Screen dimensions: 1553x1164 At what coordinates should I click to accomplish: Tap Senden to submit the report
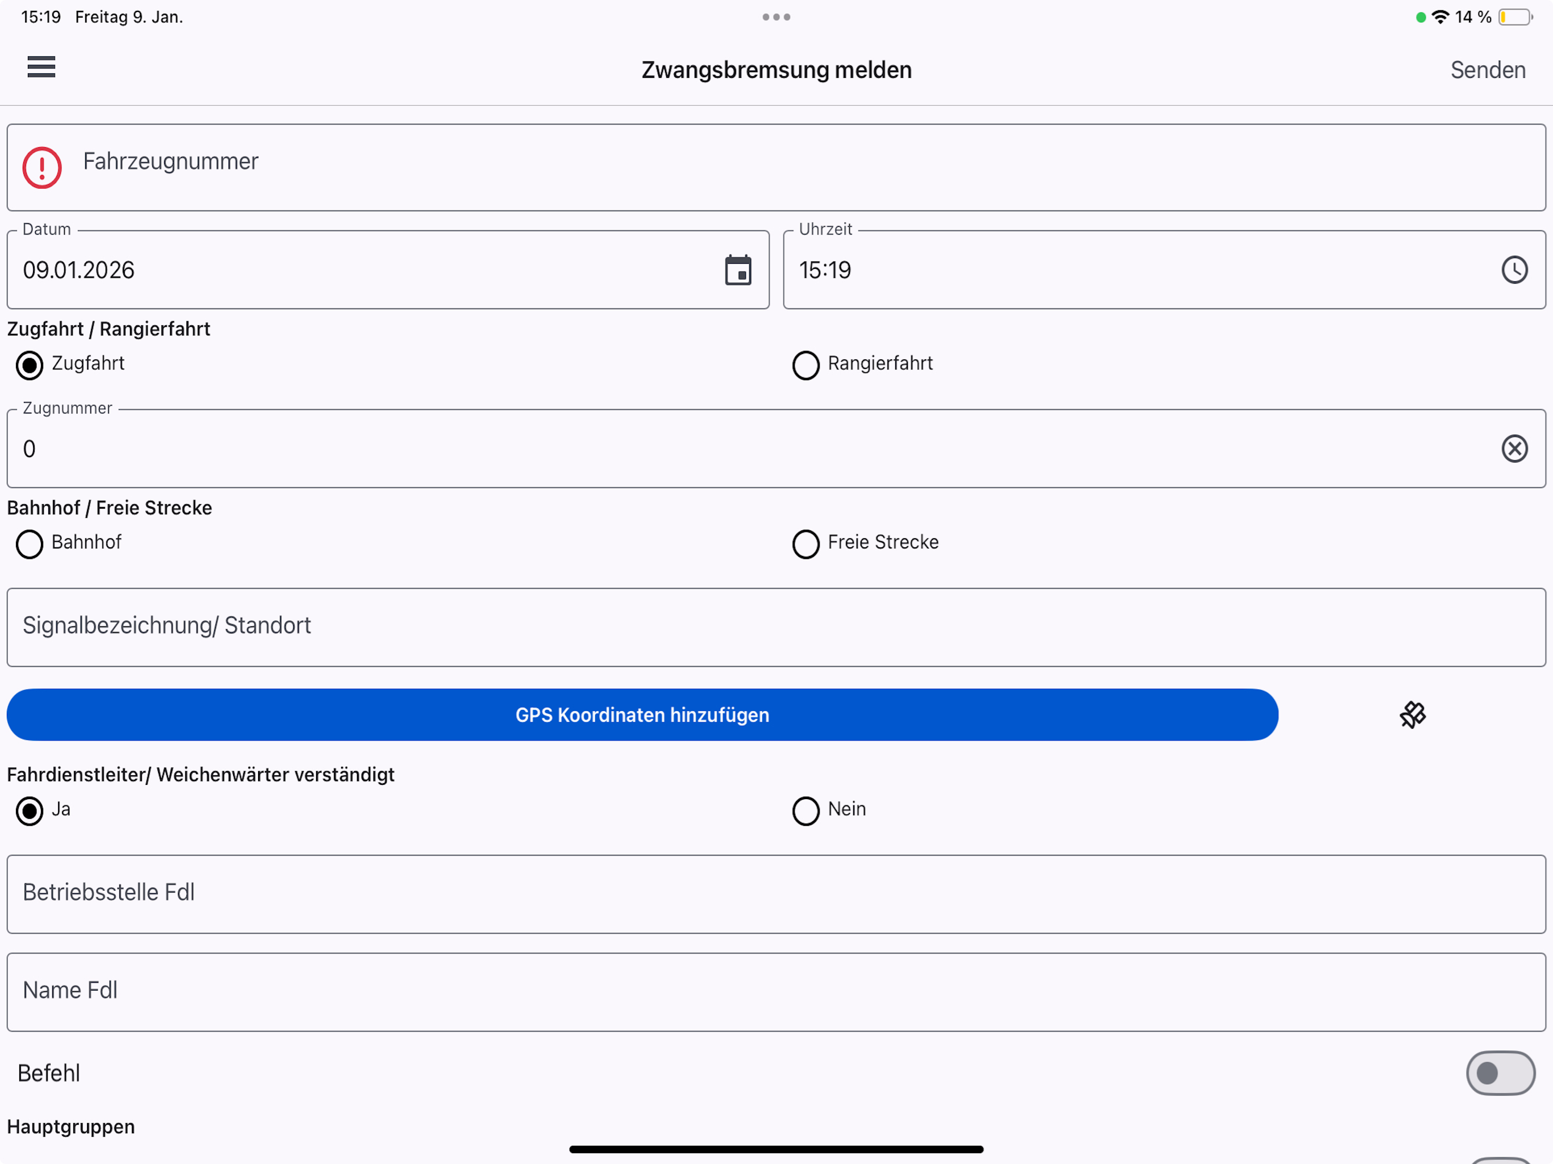click(1488, 70)
